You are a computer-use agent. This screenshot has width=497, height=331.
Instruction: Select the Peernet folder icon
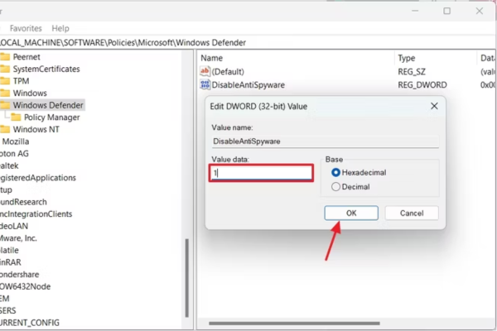click(5, 57)
